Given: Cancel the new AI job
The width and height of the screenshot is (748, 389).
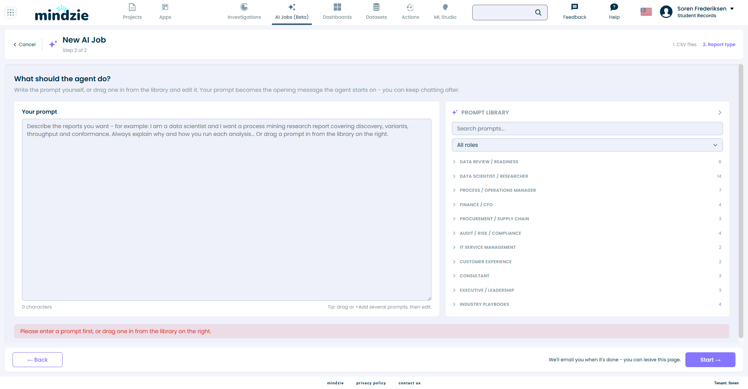Looking at the screenshot, I should 25,45.
